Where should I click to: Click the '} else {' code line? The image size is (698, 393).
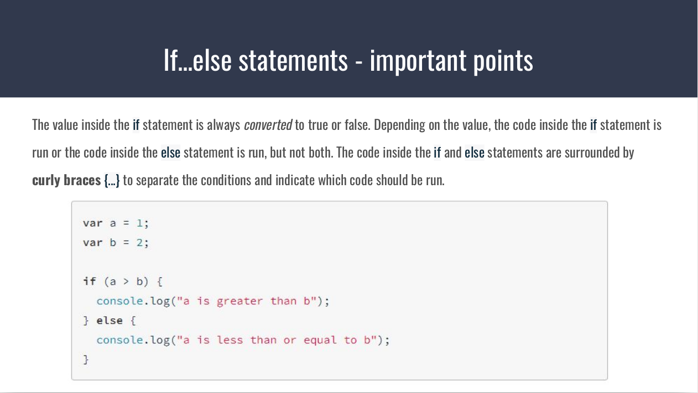tap(109, 321)
